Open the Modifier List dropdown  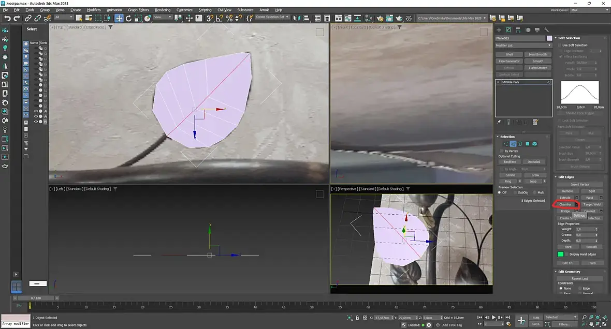pyautogui.click(x=523, y=45)
